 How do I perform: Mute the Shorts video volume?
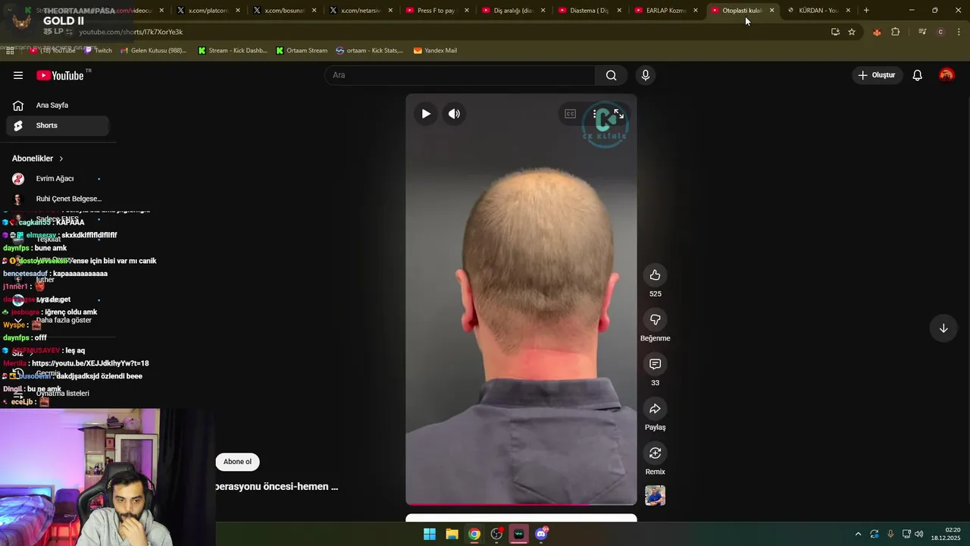[454, 114]
